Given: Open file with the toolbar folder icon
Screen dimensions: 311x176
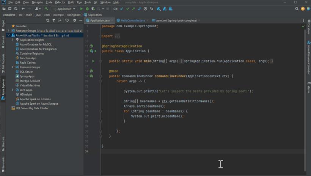Looking at the screenshot, I should [4, 9].
